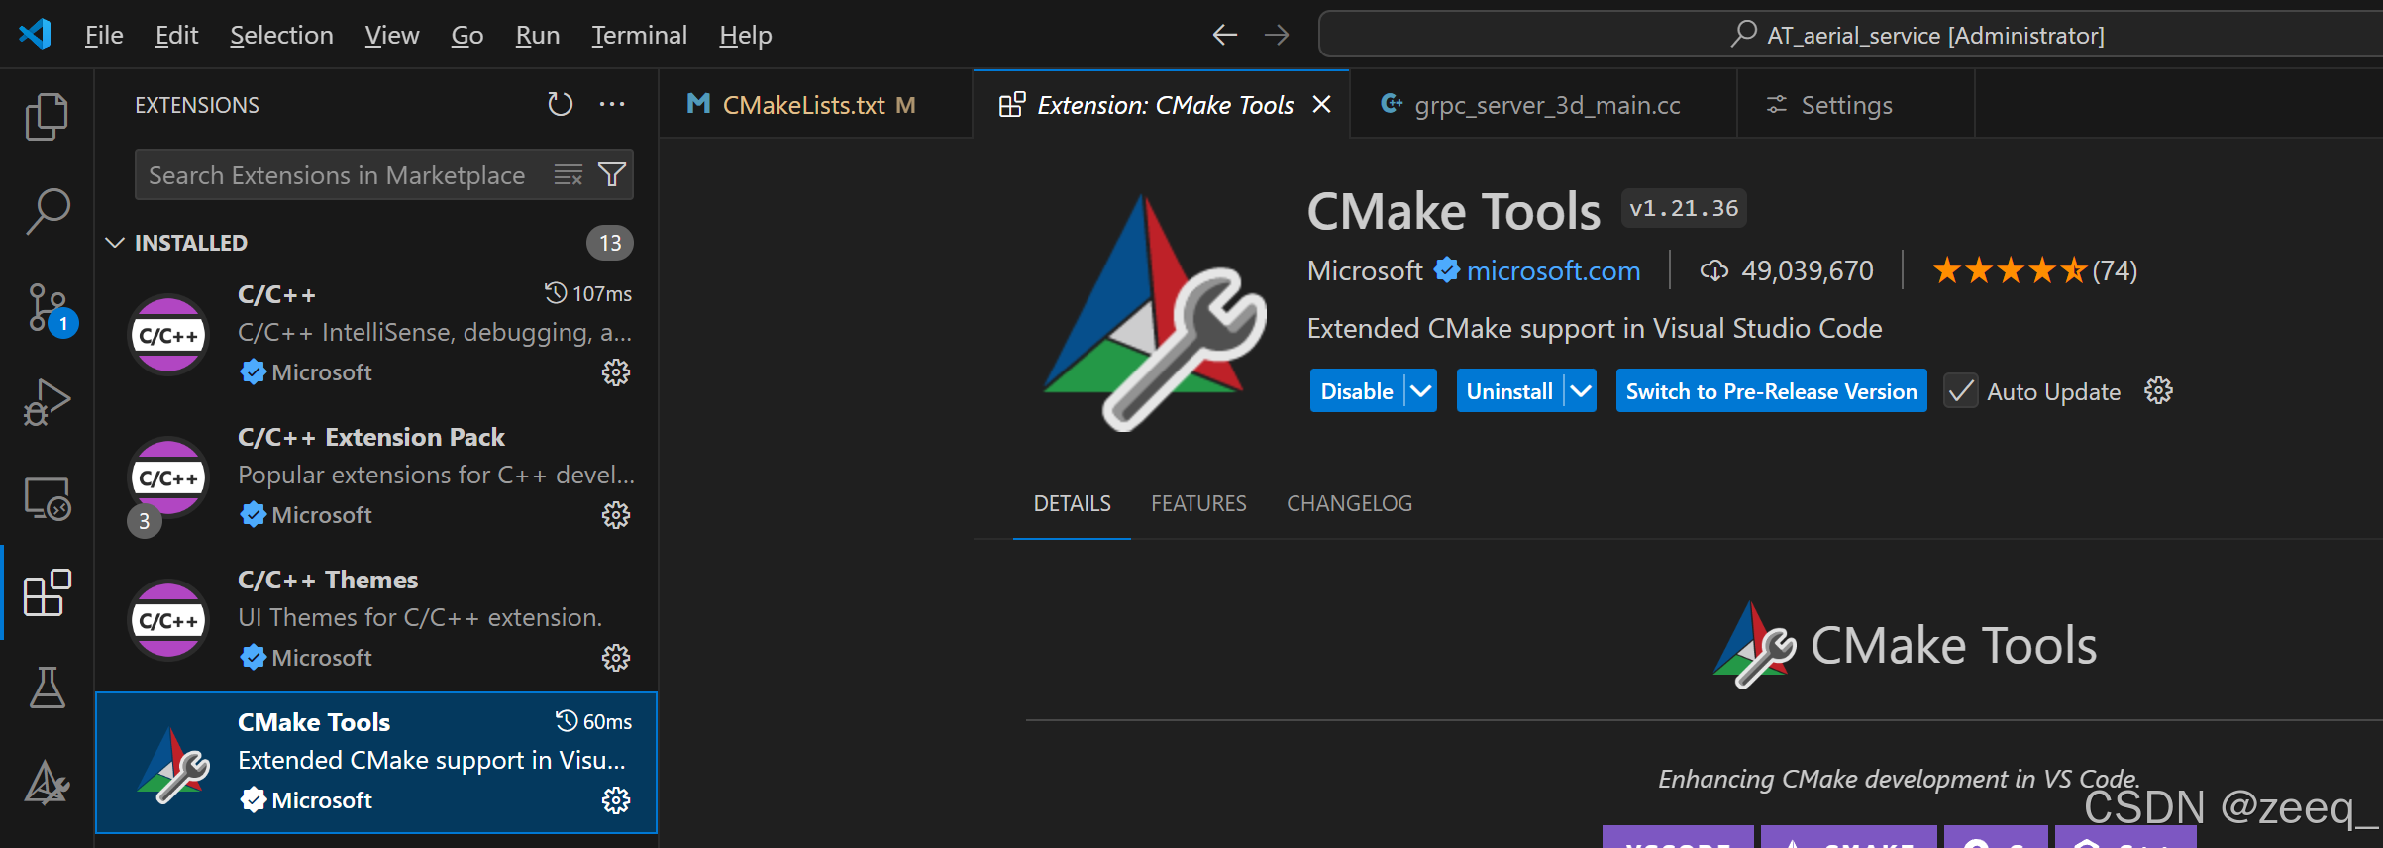Switch to the CMakeLists.txt editor tab
This screenshot has width=2383, height=848.
[x=816, y=104]
